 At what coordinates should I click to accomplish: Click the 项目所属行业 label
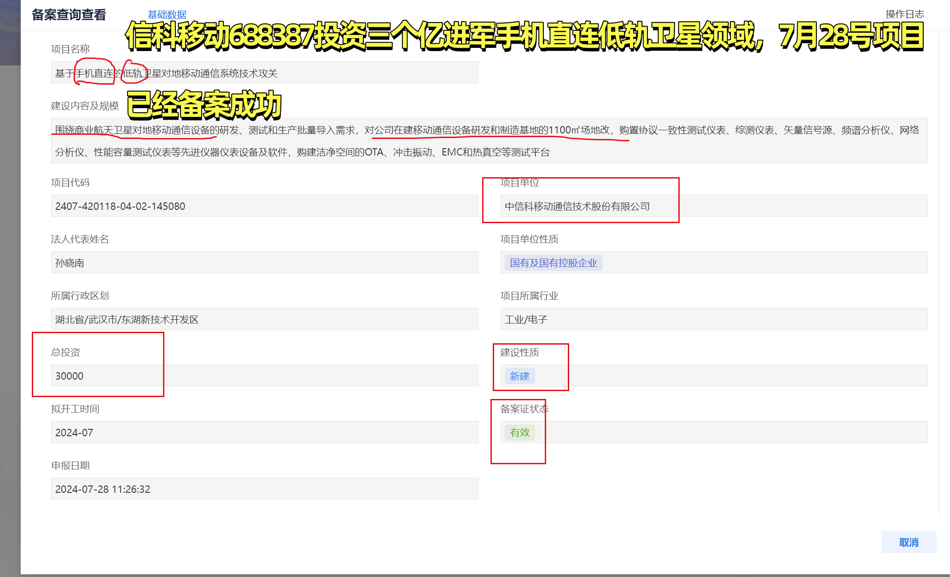pos(529,296)
